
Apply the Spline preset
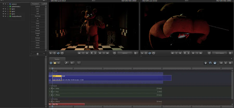pyautogui.click(x=38, y=45)
